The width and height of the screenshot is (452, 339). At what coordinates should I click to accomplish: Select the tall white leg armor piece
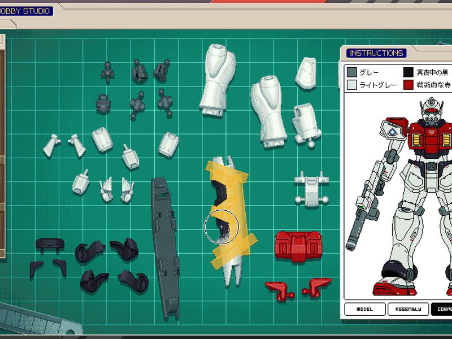[218, 80]
